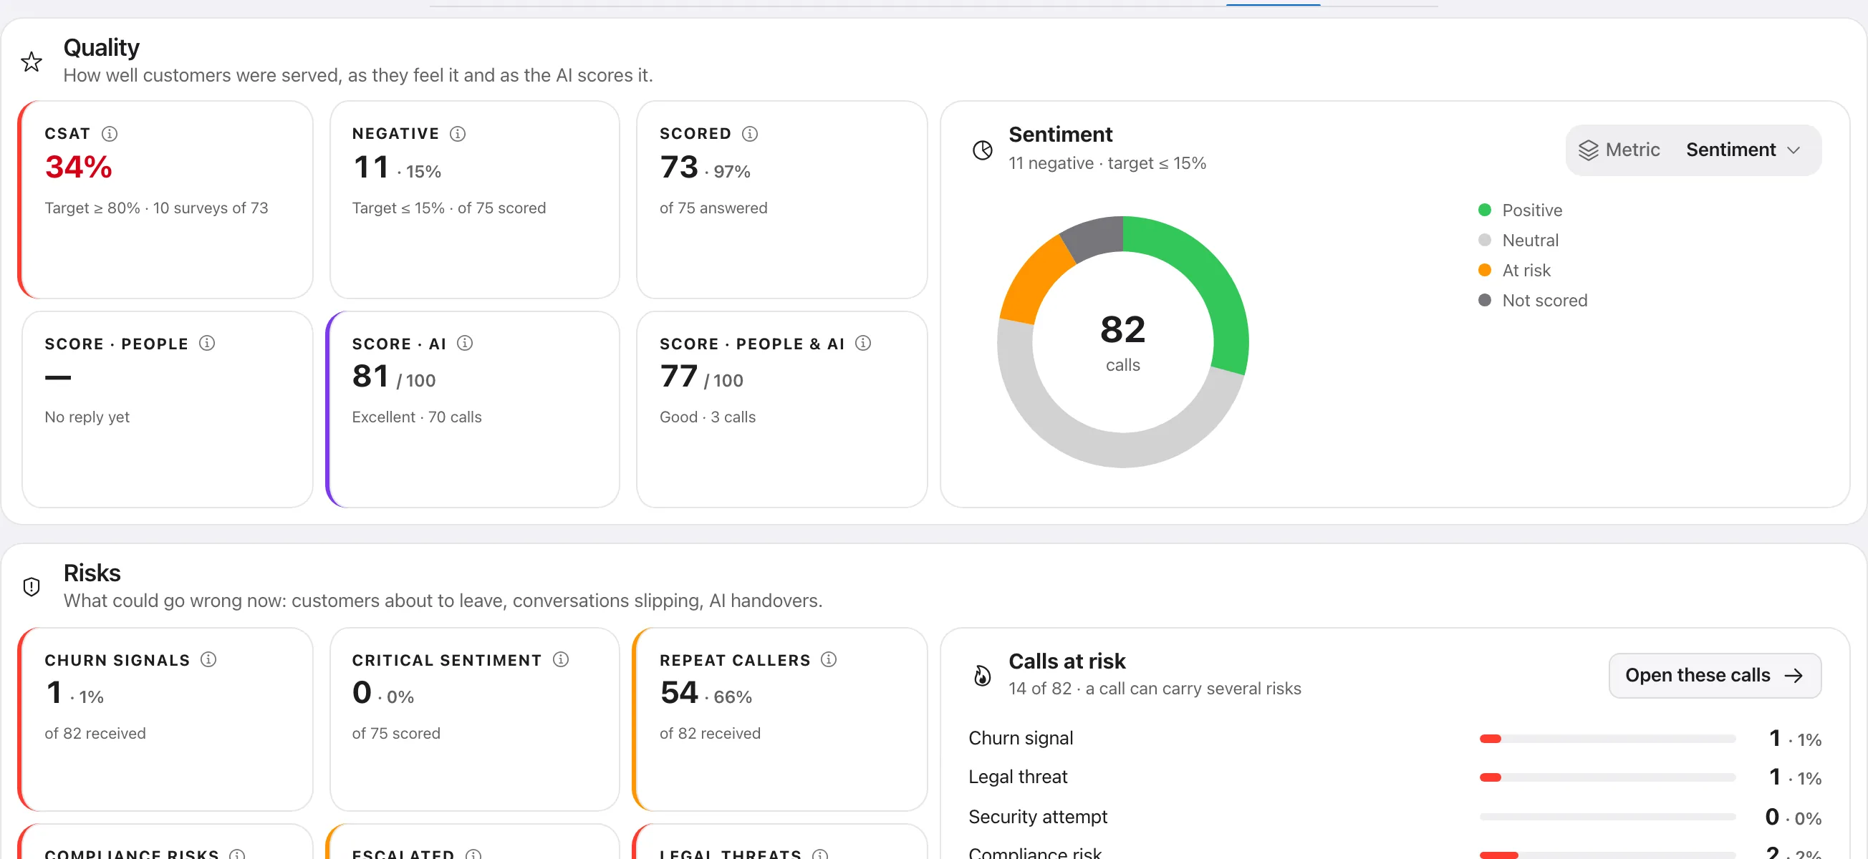Open the Sentiment metric dropdown
The image size is (1868, 859).
[1693, 150]
